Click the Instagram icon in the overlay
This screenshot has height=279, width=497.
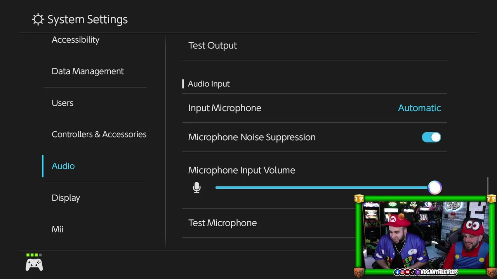[402, 272]
